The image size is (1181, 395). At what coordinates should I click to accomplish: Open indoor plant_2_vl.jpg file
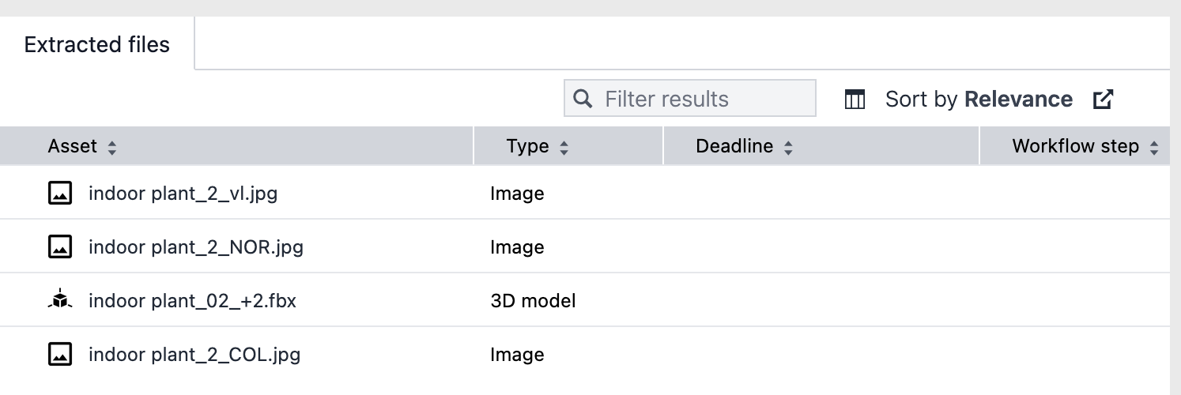coord(183,193)
